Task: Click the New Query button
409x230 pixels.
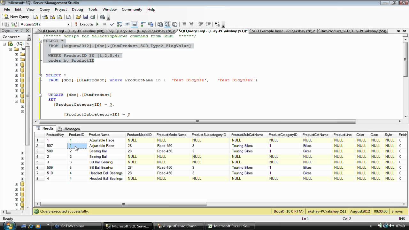Action: point(16,17)
